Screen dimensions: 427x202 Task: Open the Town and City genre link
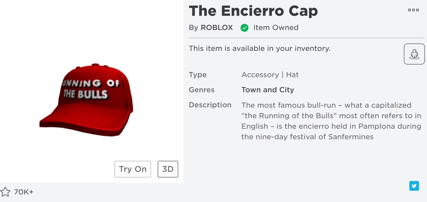(x=268, y=90)
